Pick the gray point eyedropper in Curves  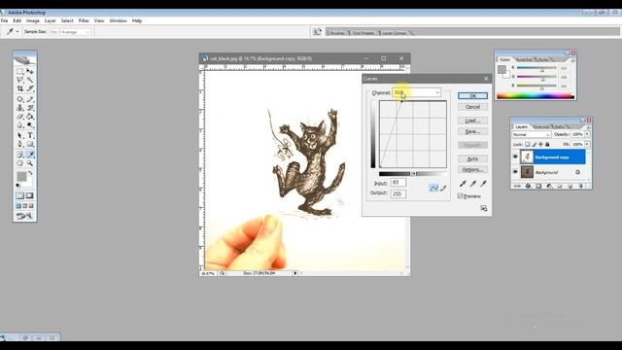click(x=473, y=184)
